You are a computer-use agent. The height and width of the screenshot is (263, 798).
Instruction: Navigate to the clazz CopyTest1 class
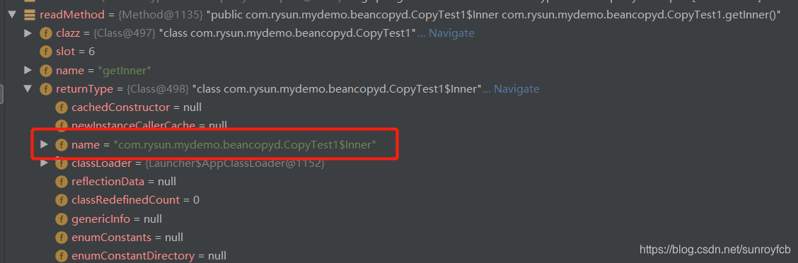click(452, 33)
